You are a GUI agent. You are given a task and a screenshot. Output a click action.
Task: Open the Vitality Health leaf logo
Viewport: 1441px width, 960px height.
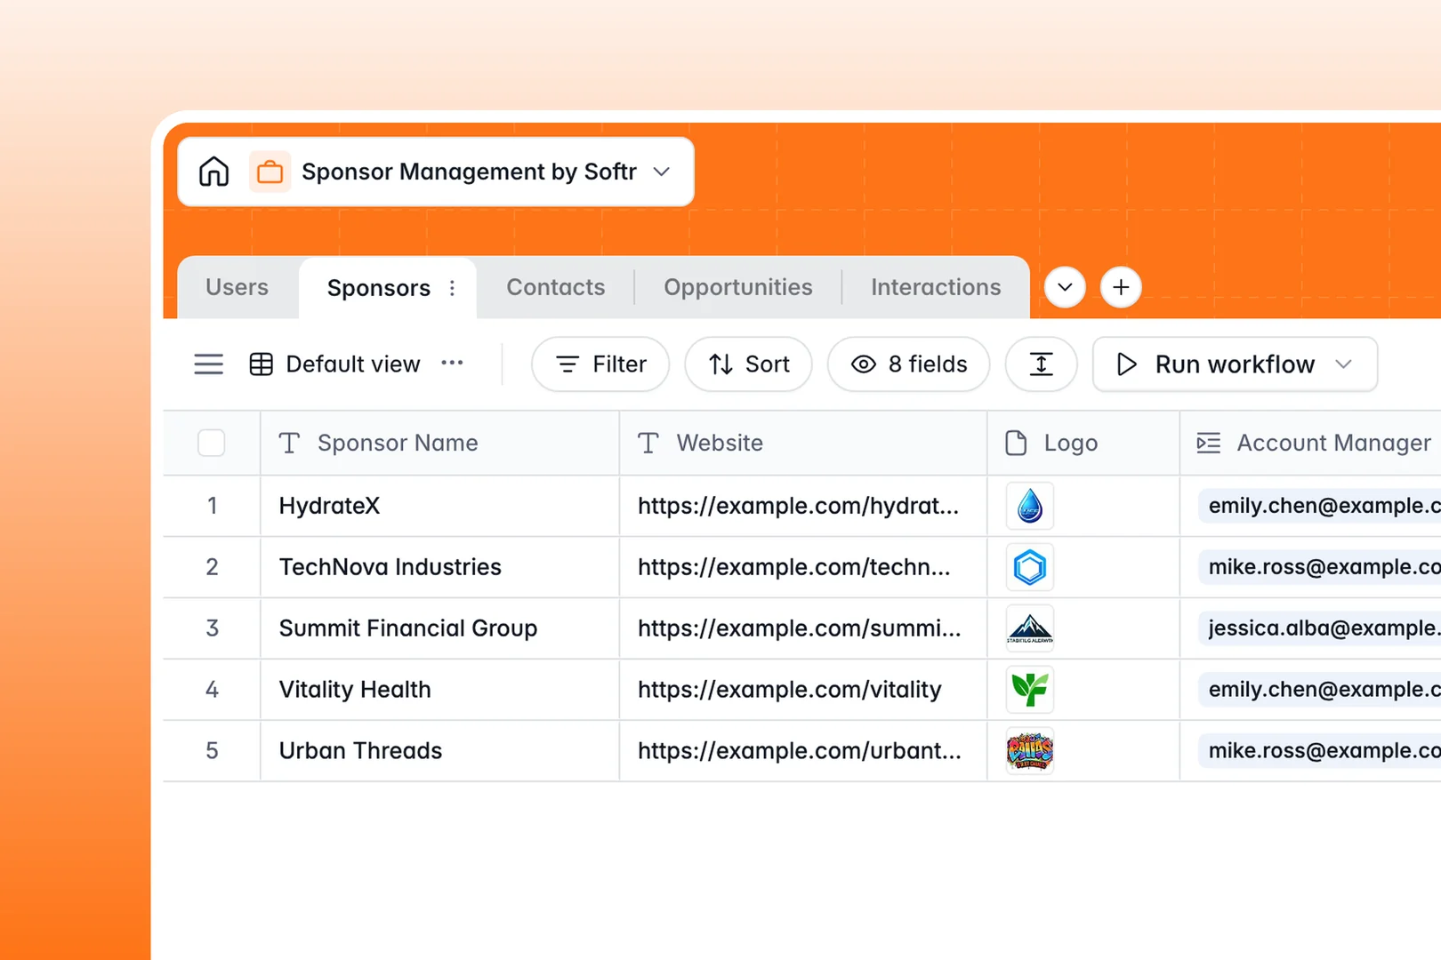coord(1030,690)
